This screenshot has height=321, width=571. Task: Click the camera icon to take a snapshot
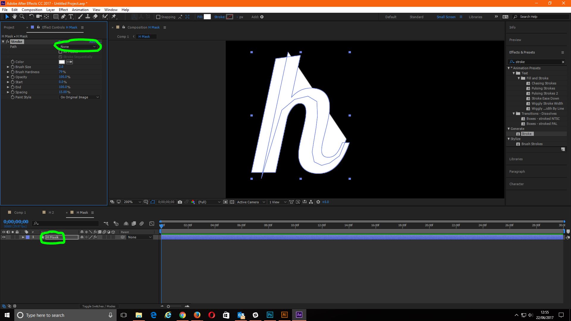(180, 202)
